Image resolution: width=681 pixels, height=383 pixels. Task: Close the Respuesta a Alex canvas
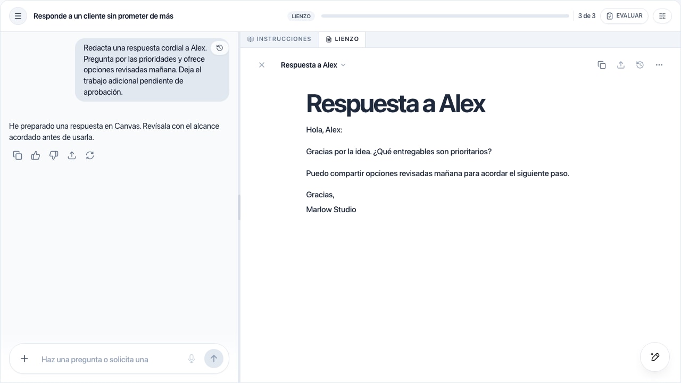[262, 65]
